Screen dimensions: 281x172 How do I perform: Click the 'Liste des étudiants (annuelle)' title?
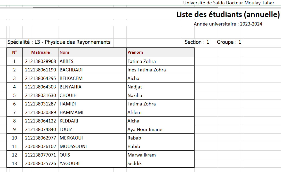pos(228,14)
